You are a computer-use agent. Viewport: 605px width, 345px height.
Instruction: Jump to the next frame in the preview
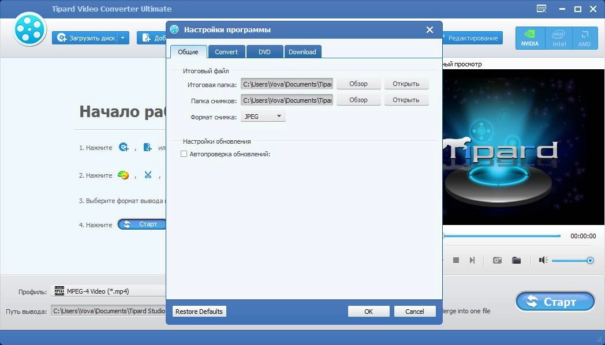tap(472, 261)
